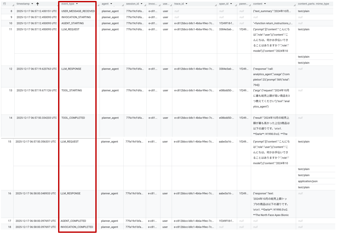Viewport: 338px width, 236px height.
Task: Open the session_id column menu arrow
Action: (142, 4)
